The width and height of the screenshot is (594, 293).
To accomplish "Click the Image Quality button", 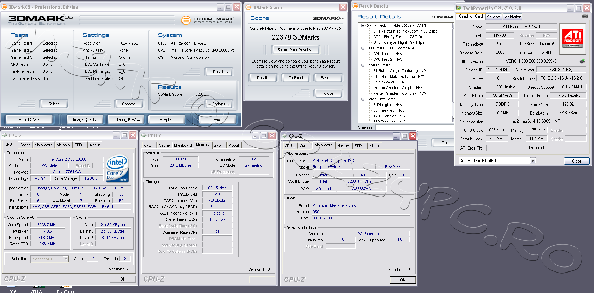I will coord(86,119).
